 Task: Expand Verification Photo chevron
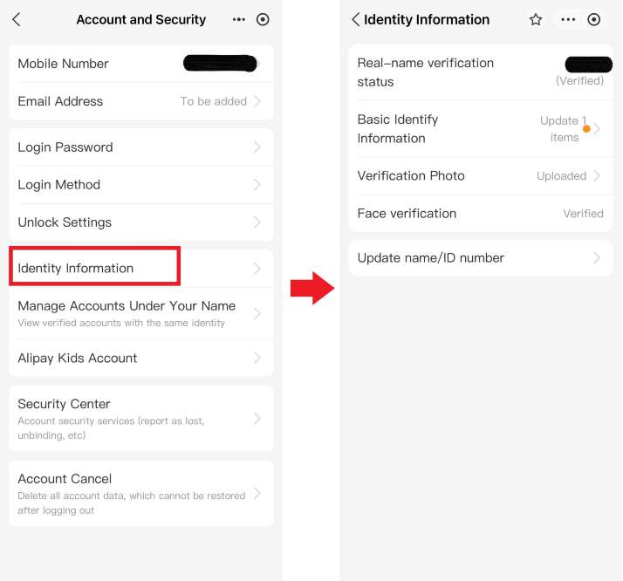597,175
